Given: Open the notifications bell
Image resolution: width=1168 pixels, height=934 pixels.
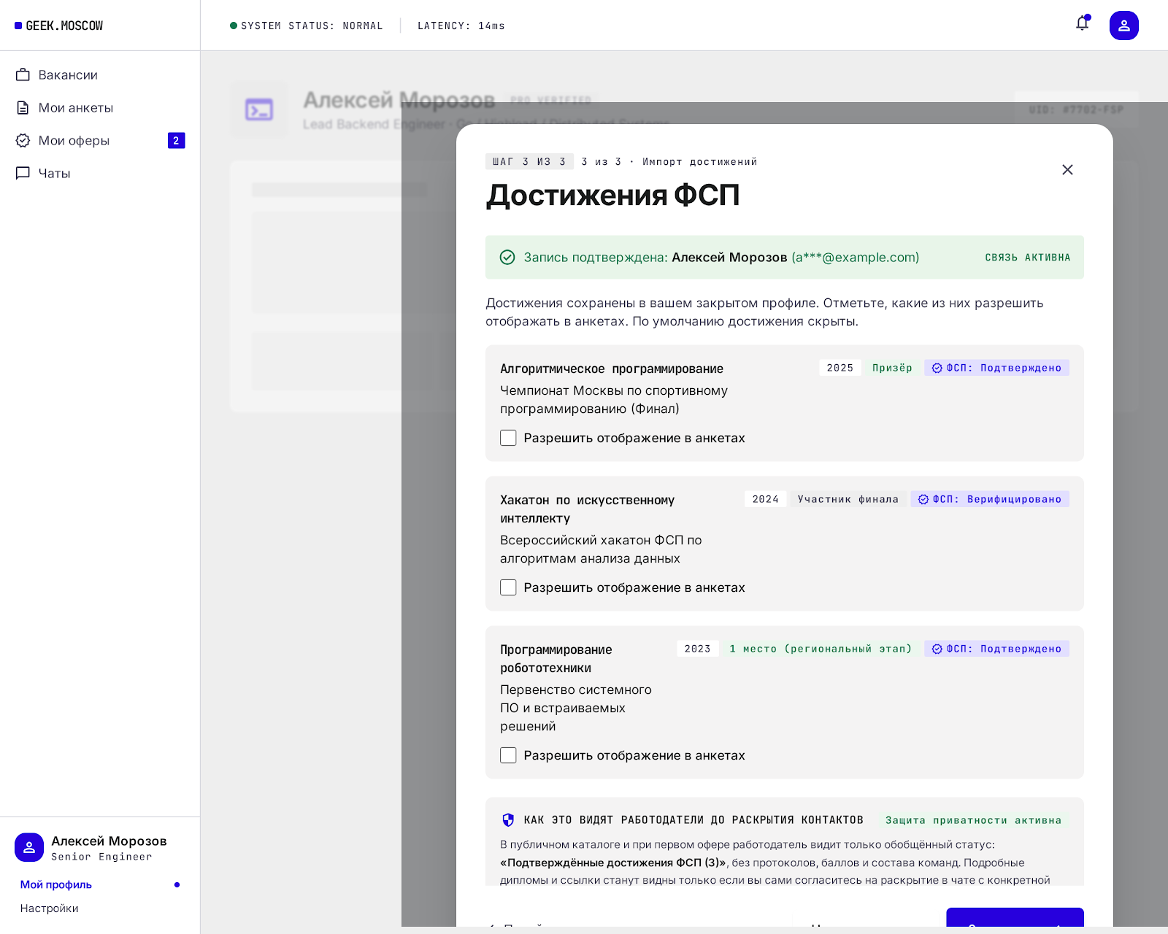Looking at the screenshot, I should (1083, 24).
